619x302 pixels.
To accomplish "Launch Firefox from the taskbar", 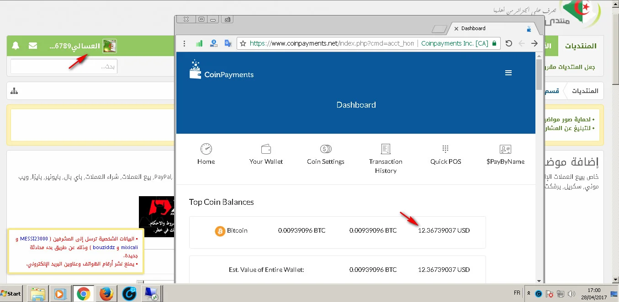I will [x=106, y=294].
